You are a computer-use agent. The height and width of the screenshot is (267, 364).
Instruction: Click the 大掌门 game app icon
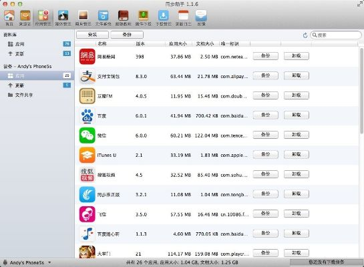(87, 252)
